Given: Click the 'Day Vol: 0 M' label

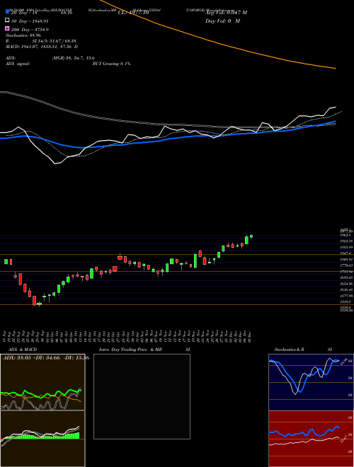Looking at the screenshot, I should point(222,21).
